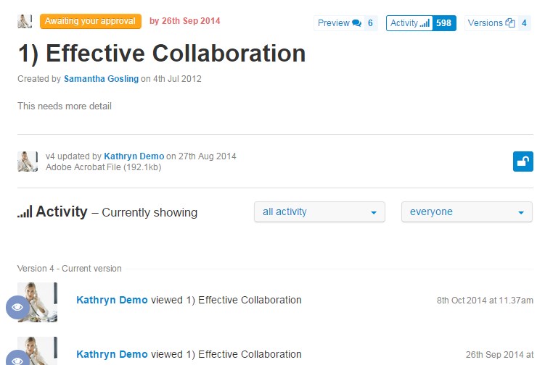
Task: Click the 'by 26th Sep 2014' due date
Action: coord(184,21)
